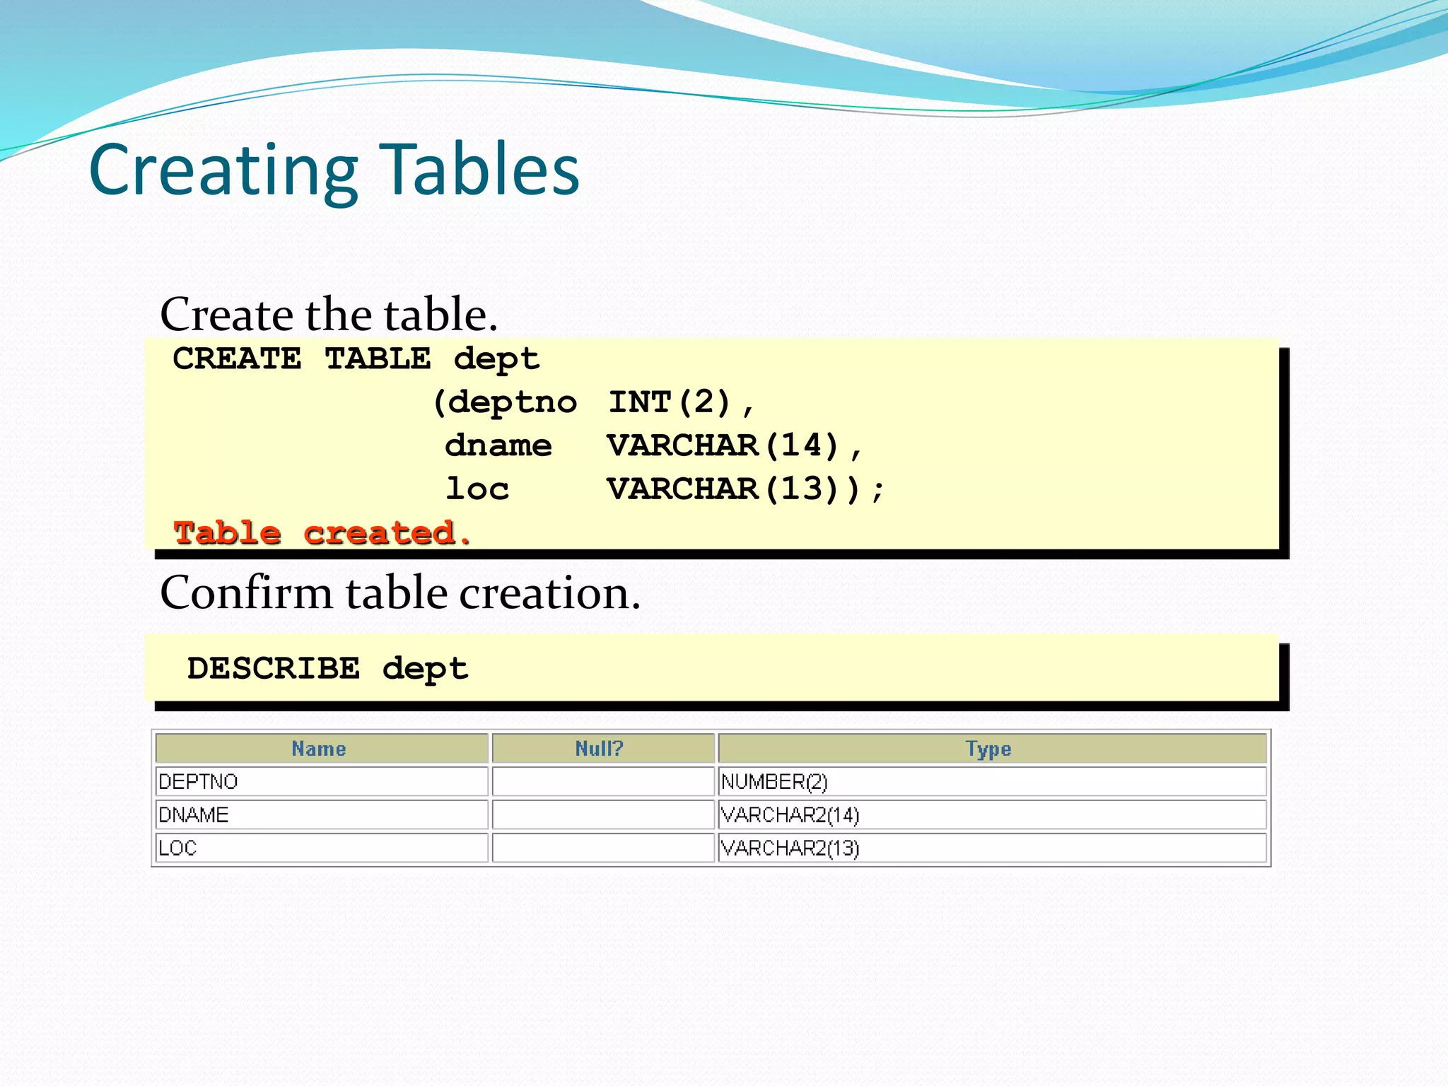This screenshot has height=1086, width=1448.
Task: Click the 'Null?' column header
Action: [x=603, y=748]
